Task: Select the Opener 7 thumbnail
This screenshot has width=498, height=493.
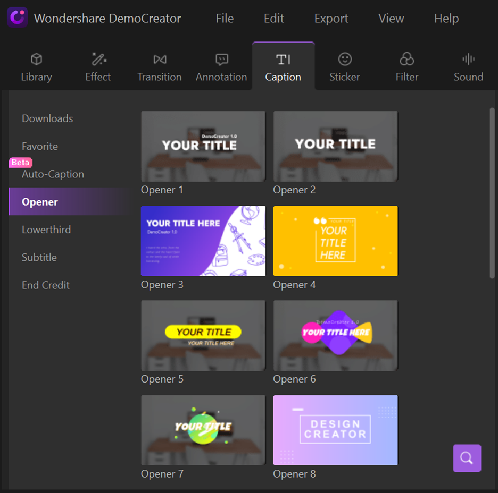Action: (x=203, y=430)
